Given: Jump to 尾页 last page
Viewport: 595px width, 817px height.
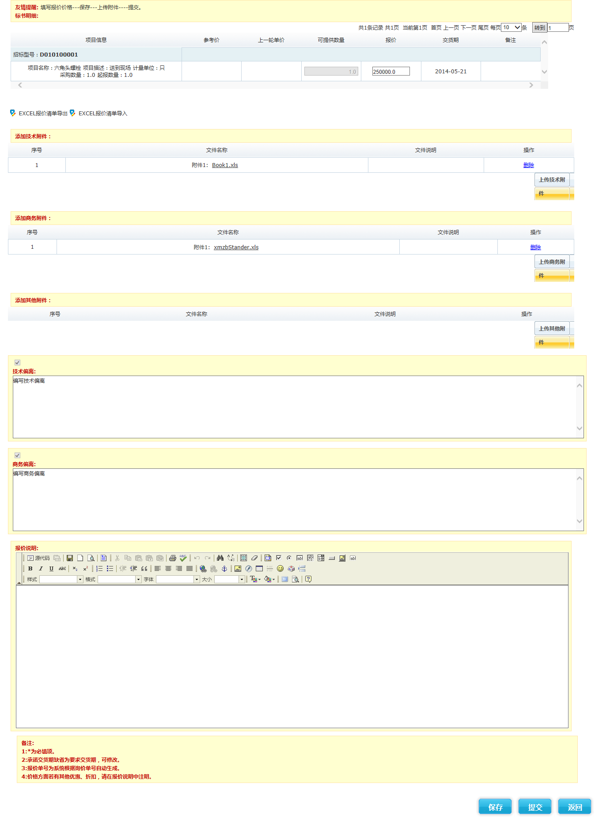Looking at the screenshot, I should point(483,27).
